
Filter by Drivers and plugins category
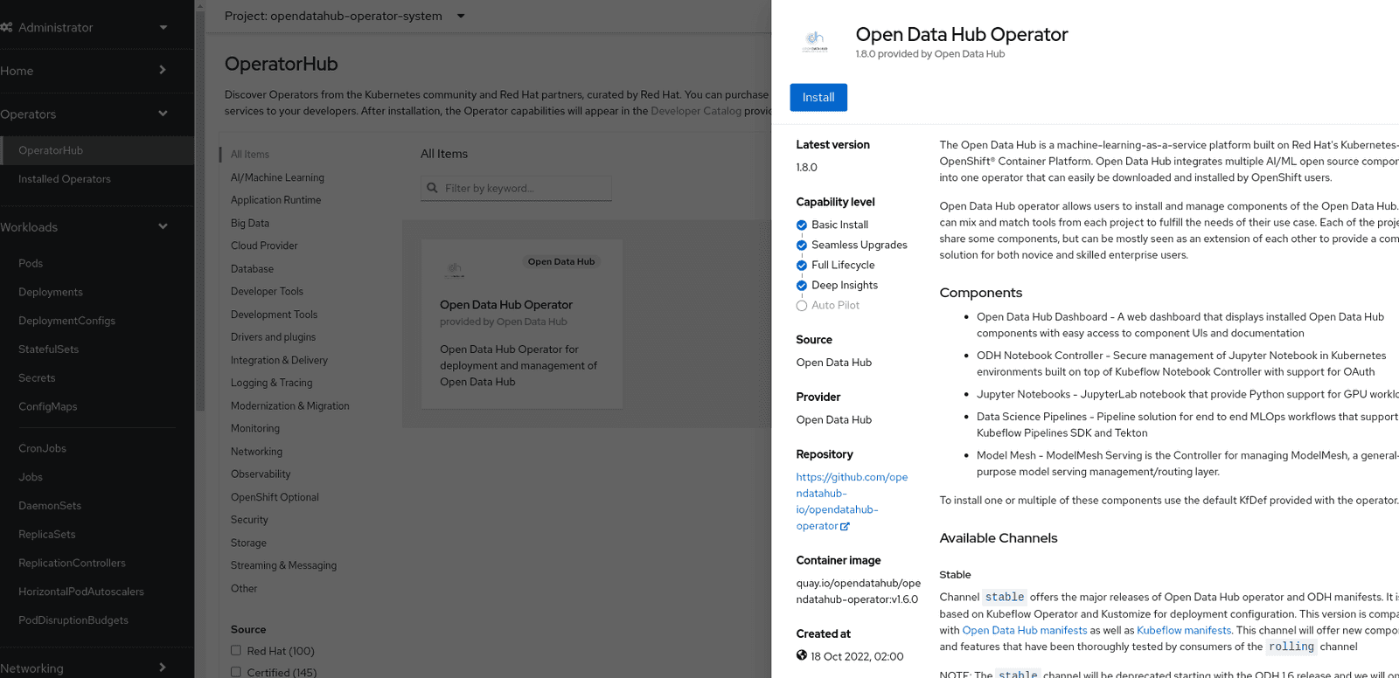pos(273,337)
